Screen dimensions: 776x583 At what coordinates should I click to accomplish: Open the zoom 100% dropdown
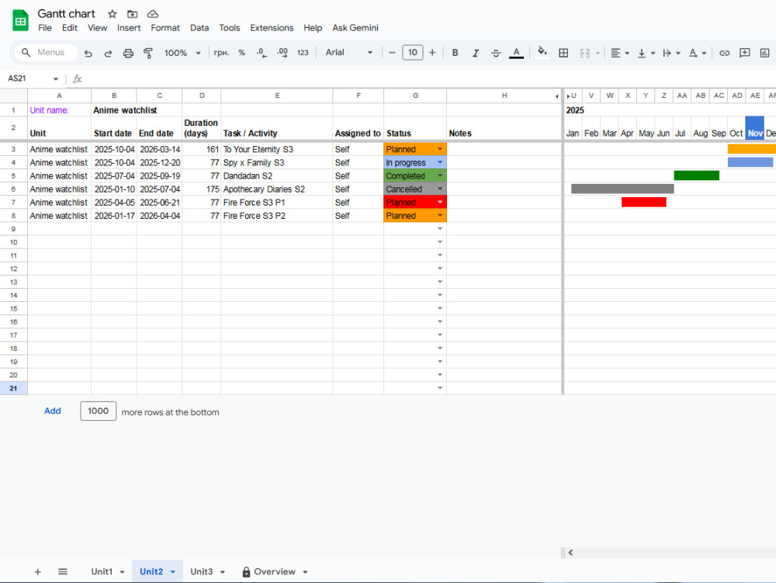coord(182,53)
